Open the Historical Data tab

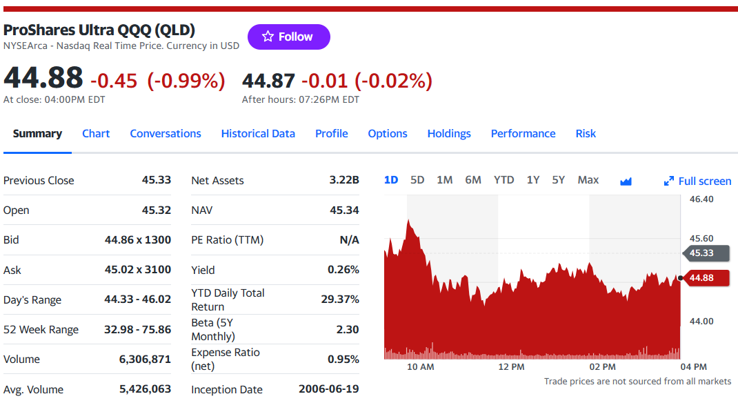tap(258, 134)
